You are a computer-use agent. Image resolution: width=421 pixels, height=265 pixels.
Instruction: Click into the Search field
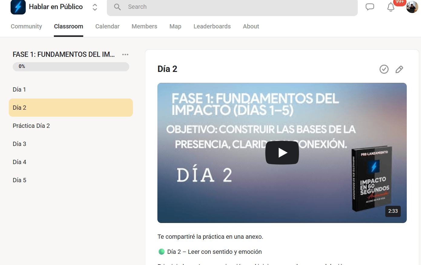click(236, 7)
